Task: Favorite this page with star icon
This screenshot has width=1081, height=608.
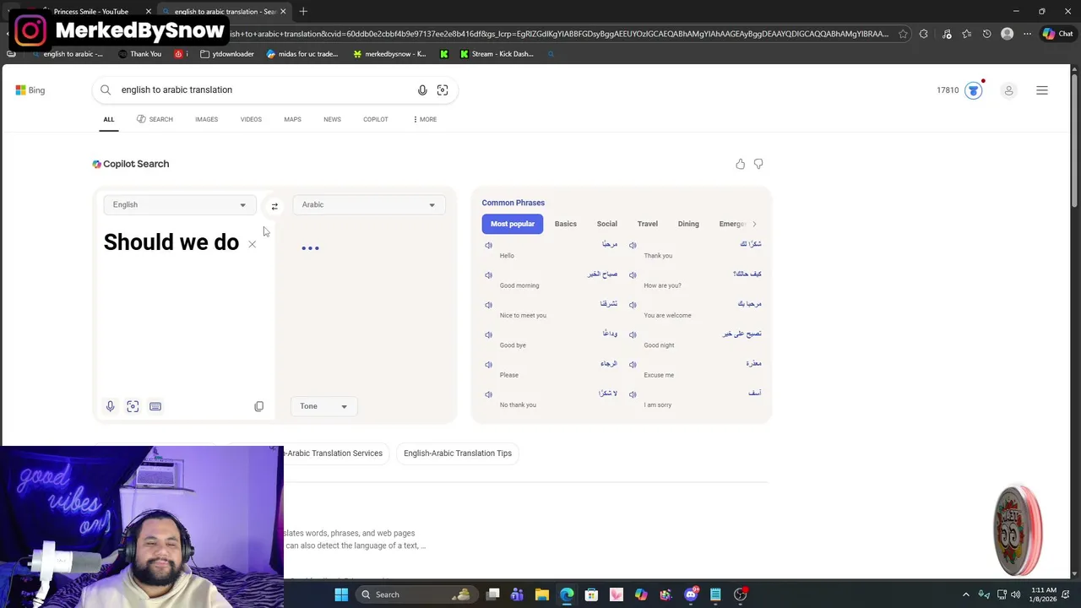Action: (x=903, y=34)
